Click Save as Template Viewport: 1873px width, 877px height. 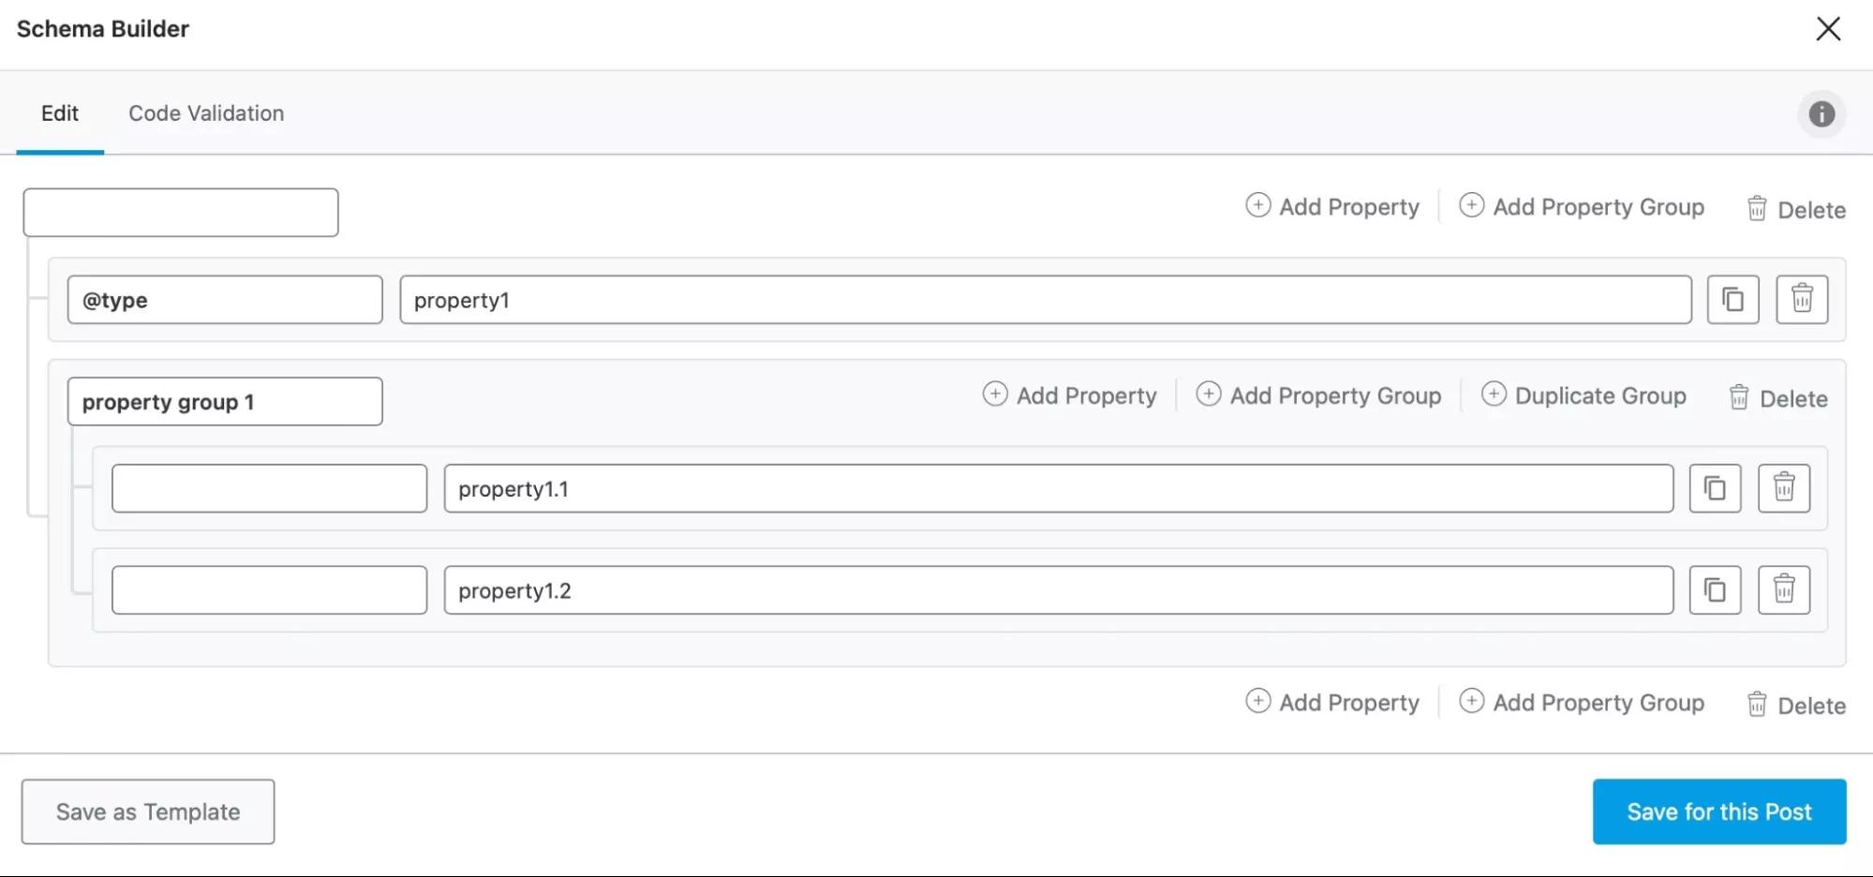pos(147,811)
